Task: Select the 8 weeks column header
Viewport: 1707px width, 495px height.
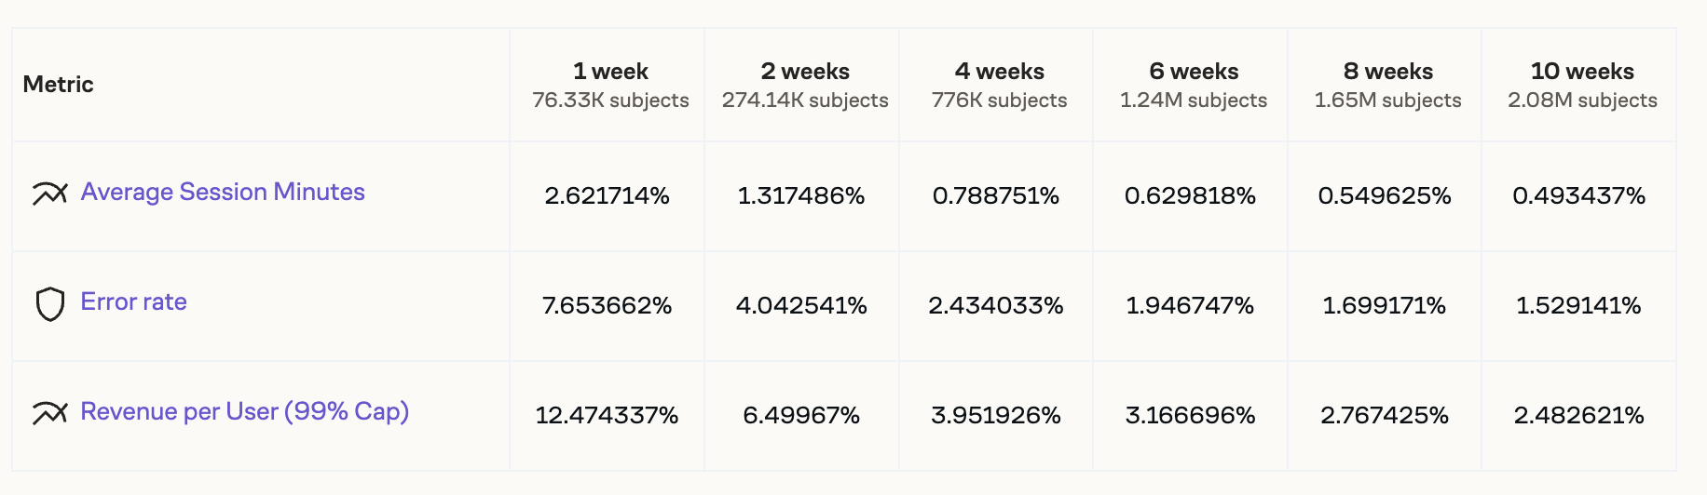Action: pos(1387,72)
